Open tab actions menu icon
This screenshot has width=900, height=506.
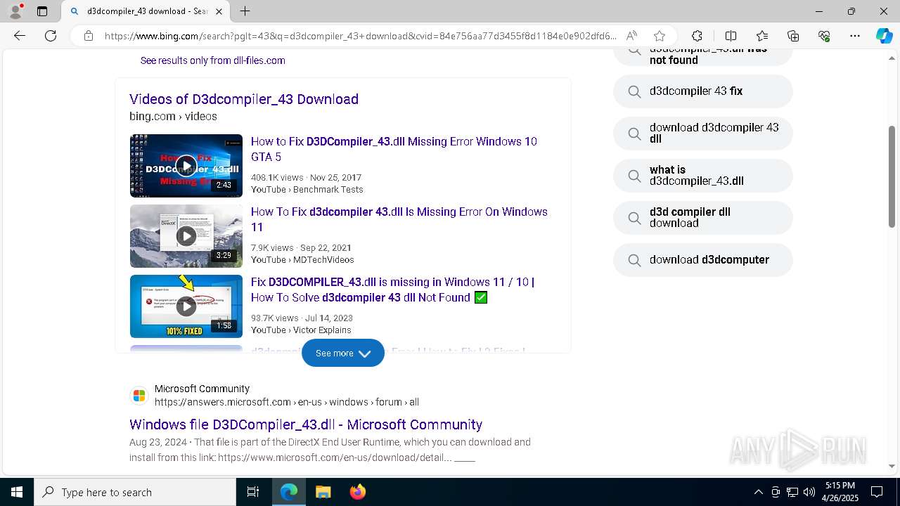[42, 11]
